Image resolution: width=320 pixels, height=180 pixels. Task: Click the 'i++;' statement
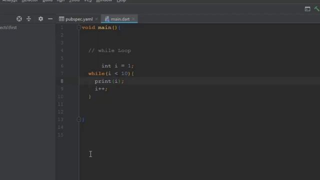tap(101, 89)
